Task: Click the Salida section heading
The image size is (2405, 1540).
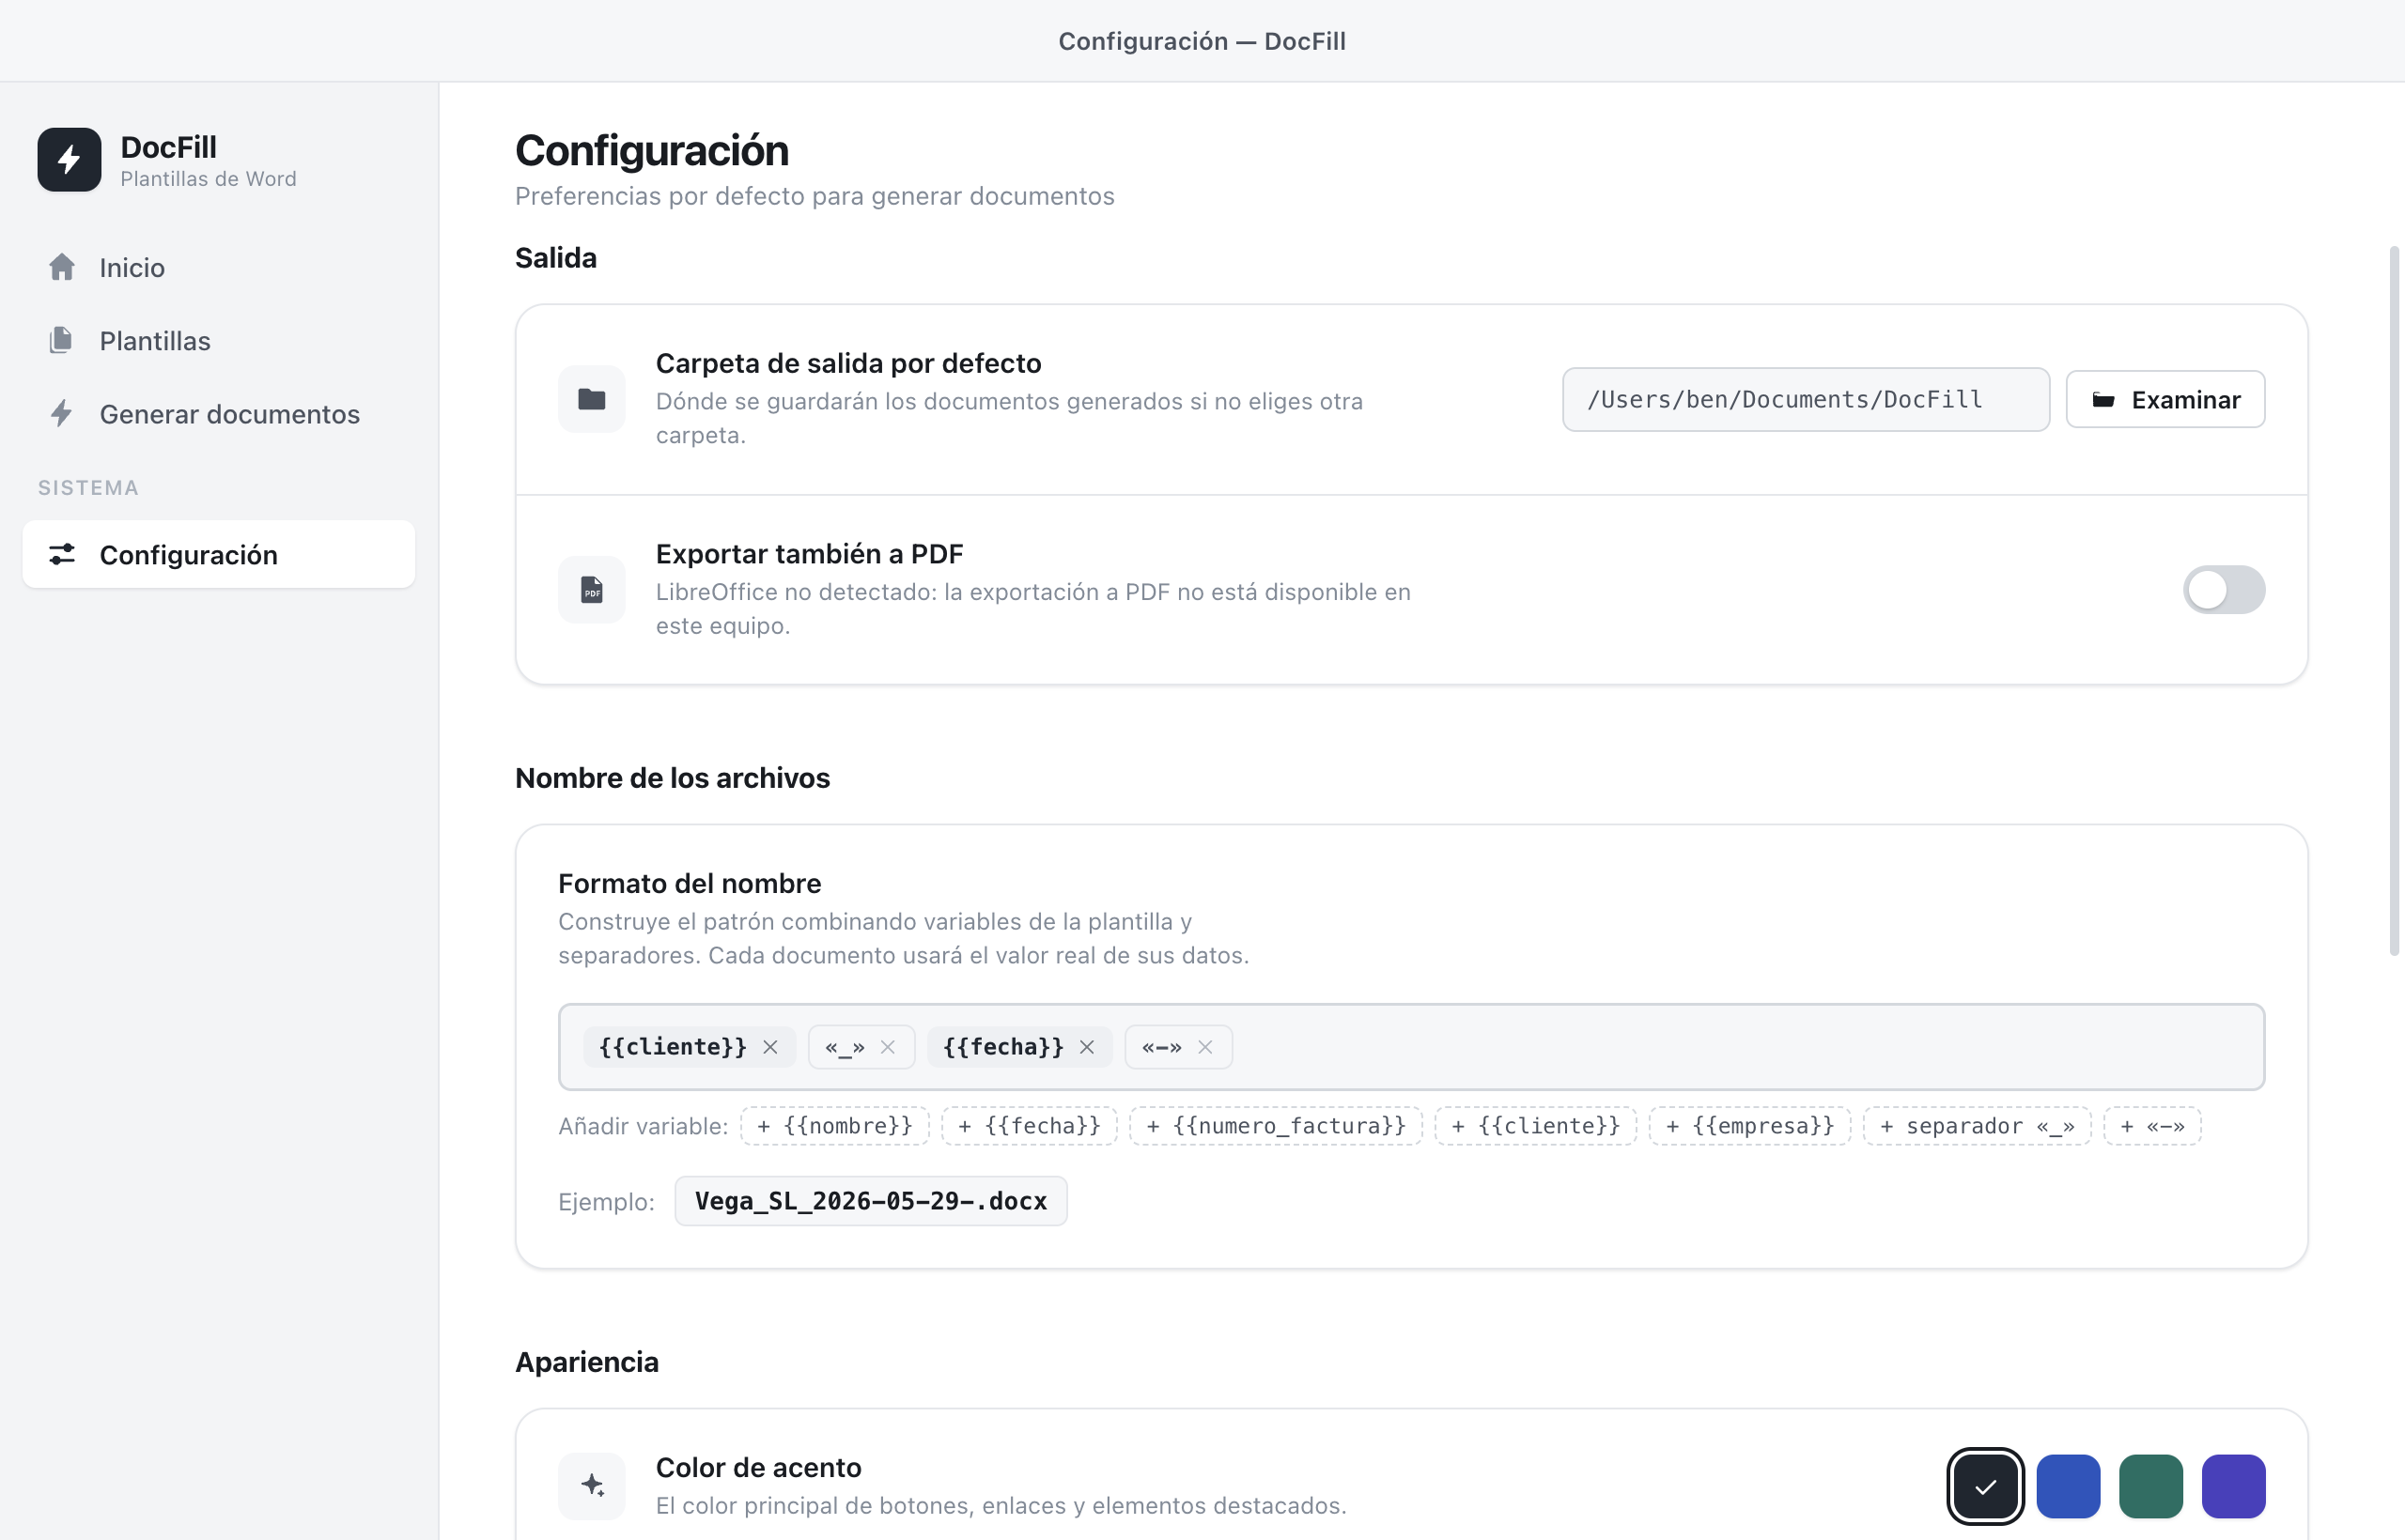Action: point(555,257)
